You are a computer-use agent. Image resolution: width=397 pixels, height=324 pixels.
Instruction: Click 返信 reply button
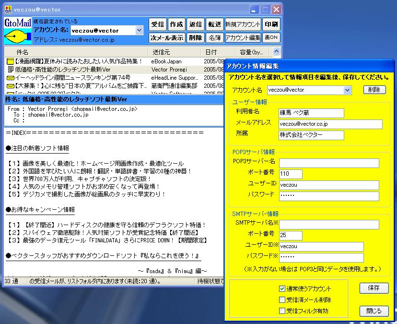point(196,24)
